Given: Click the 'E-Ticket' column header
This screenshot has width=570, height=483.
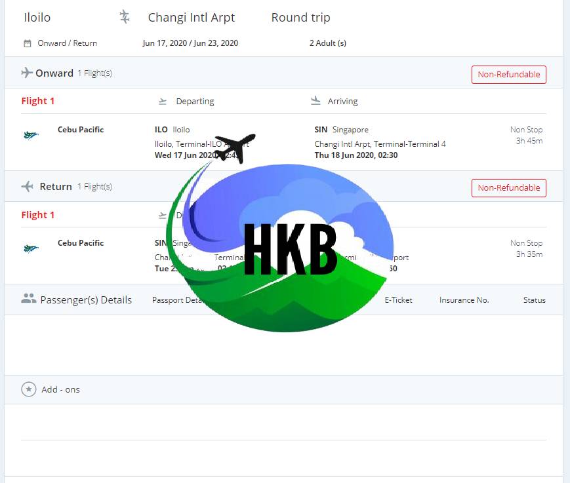Looking at the screenshot, I should click(x=398, y=300).
